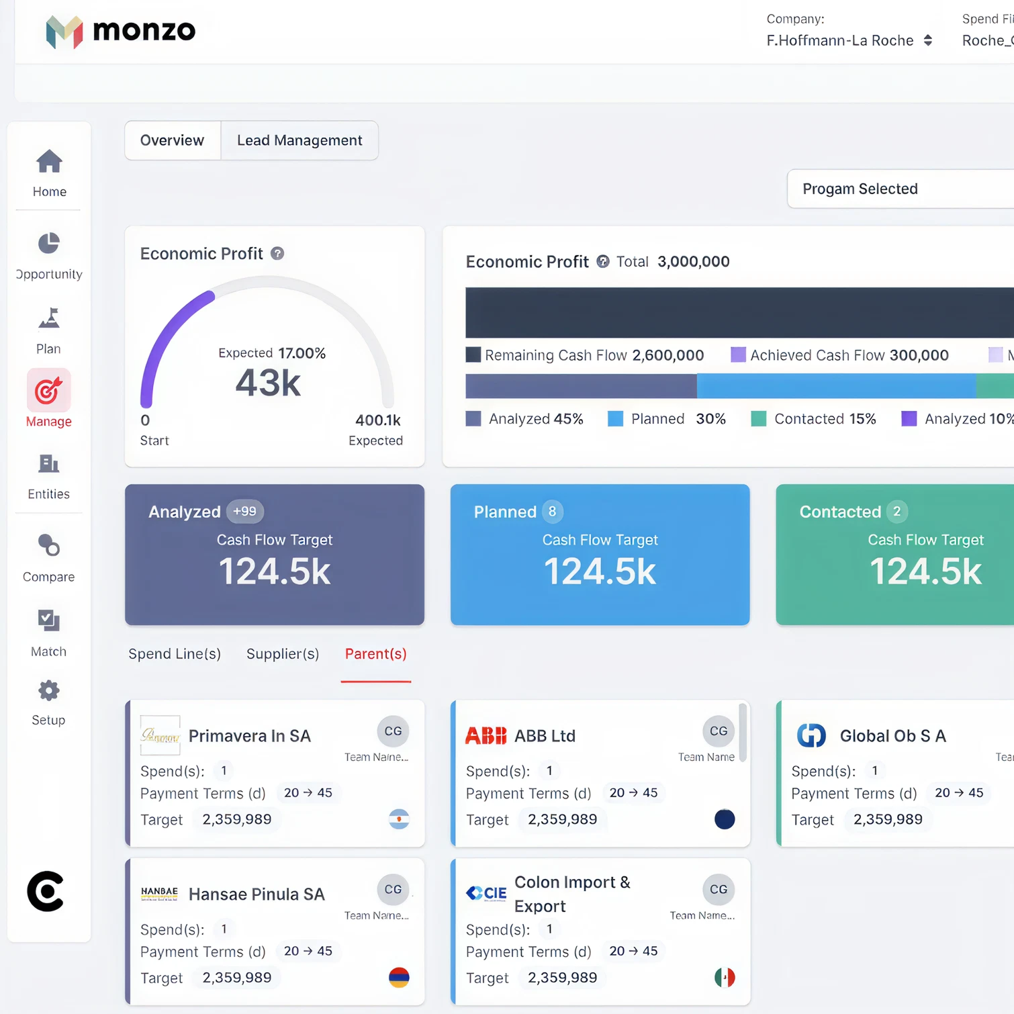
Task: Click dark blue flag circle on ABB card
Action: coord(725,819)
